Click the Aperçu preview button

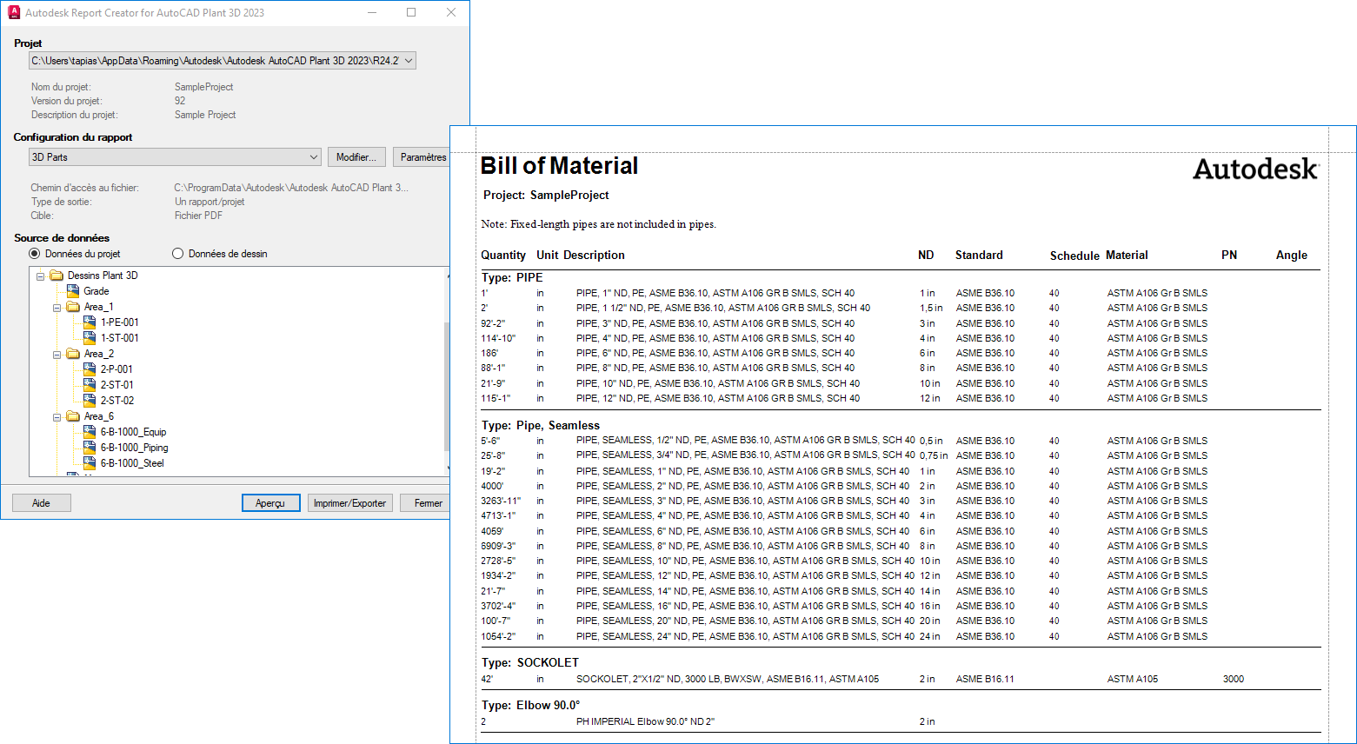point(270,503)
